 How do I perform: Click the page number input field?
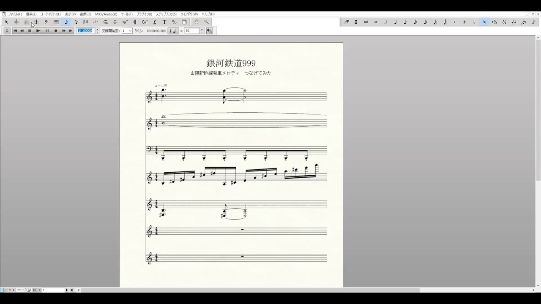[53, 290]
